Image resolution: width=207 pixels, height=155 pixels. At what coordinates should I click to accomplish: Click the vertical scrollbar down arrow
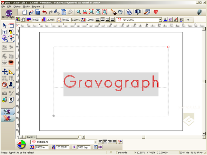[204, 134]
